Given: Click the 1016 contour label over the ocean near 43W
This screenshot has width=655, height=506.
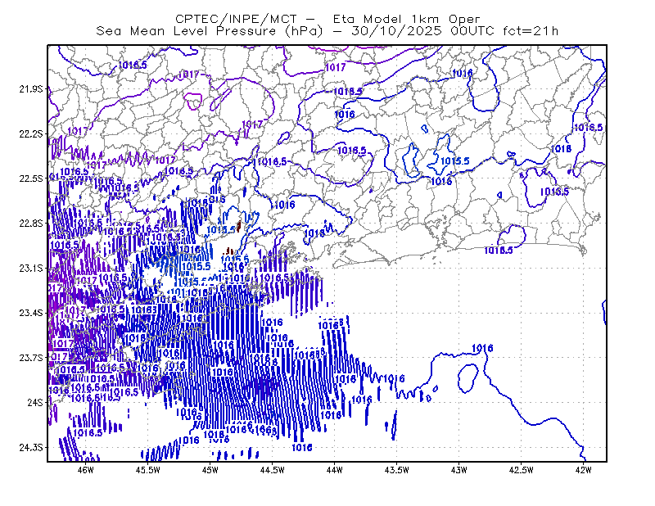Looking at the screenshot, I should pyautogui.click(x=482, y=348).
